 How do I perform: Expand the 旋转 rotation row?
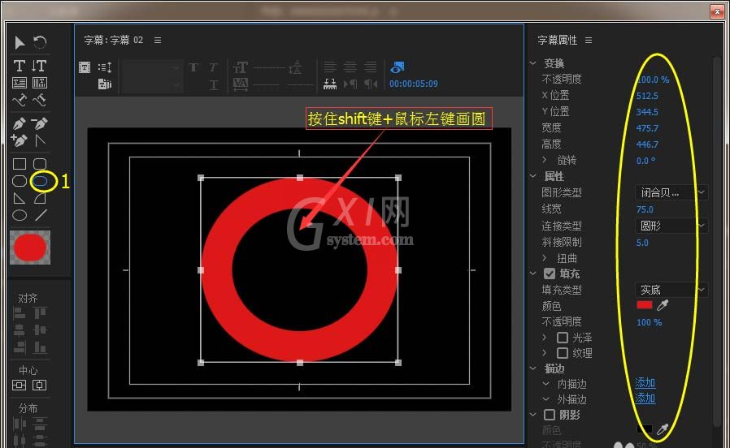coord(544,160)
